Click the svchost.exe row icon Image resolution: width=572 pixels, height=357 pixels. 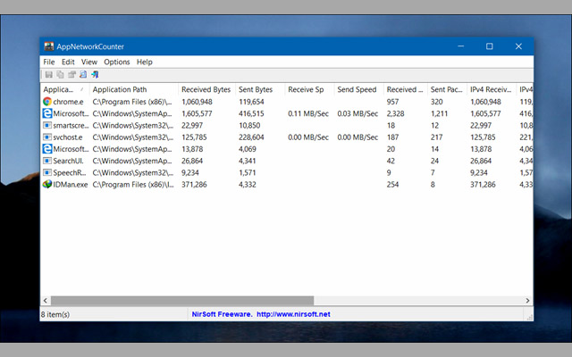click(47, 137)
